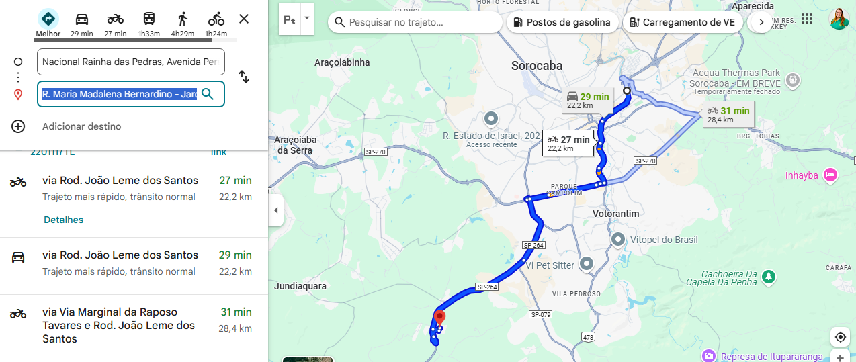Click the origin address field

[131, 62]
